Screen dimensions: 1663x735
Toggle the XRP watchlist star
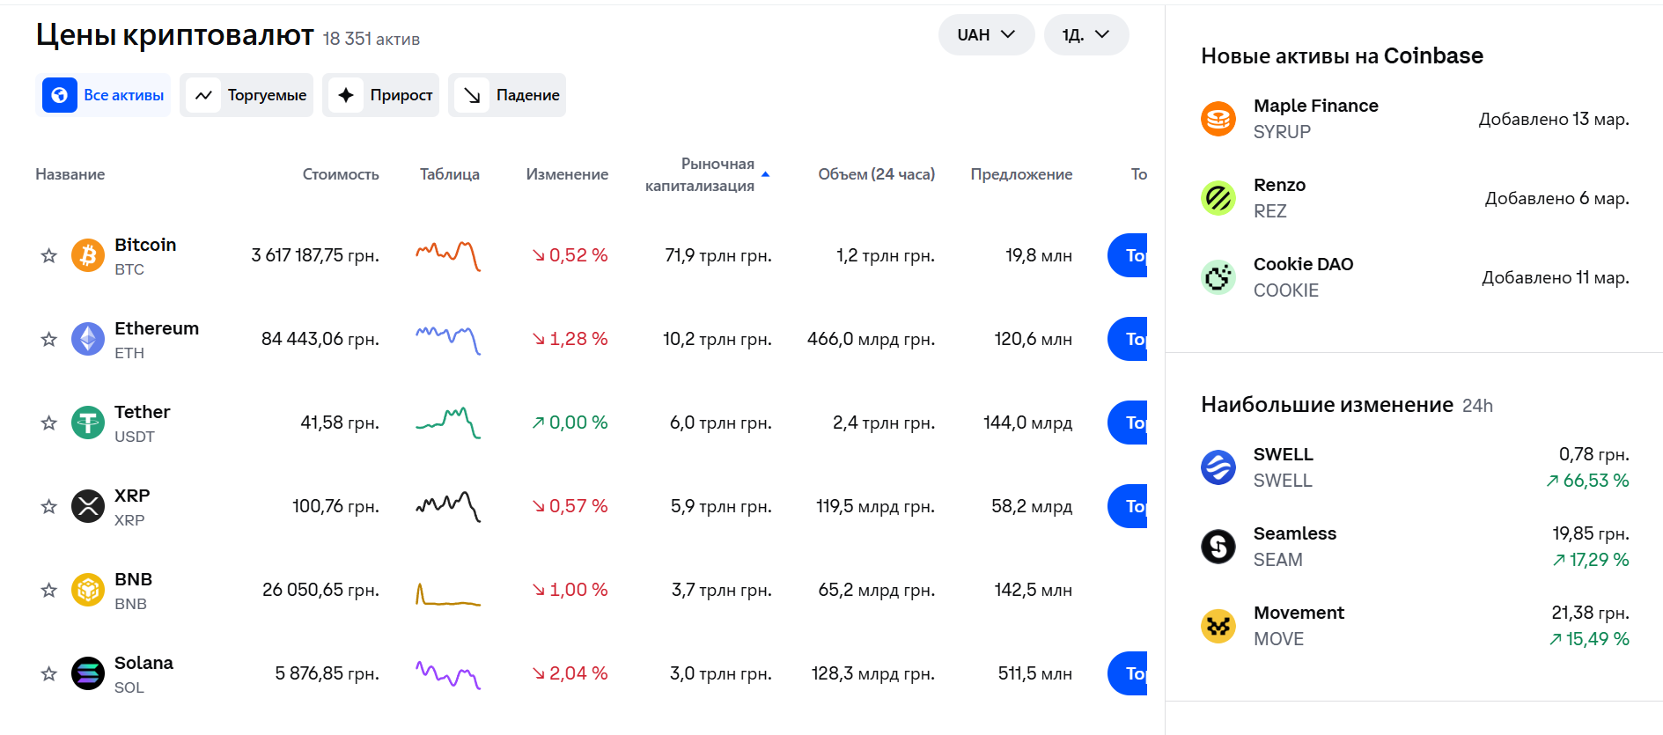click(49, 506)
